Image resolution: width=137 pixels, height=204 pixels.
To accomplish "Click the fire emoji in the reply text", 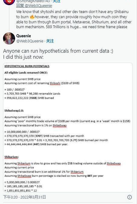I will pyautogui.click(x=32, y=17).
